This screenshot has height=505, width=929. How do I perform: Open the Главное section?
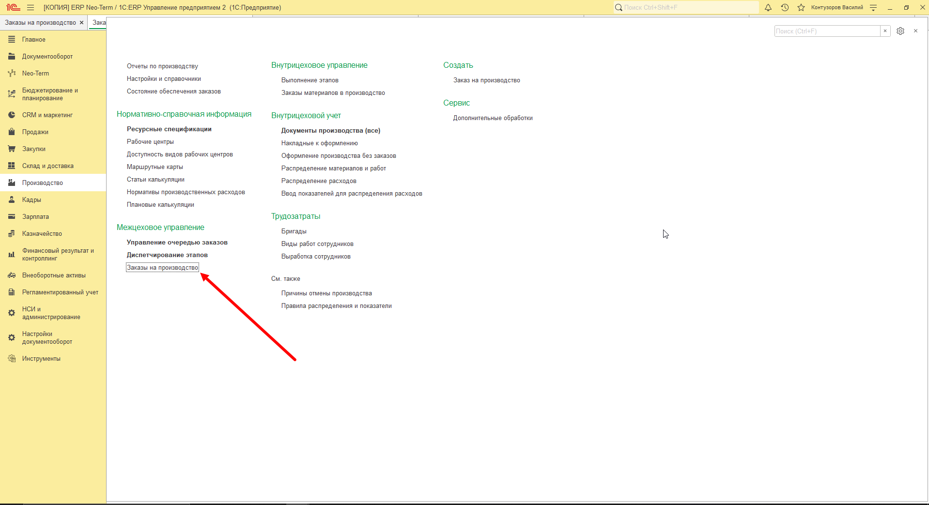(53, 40)
